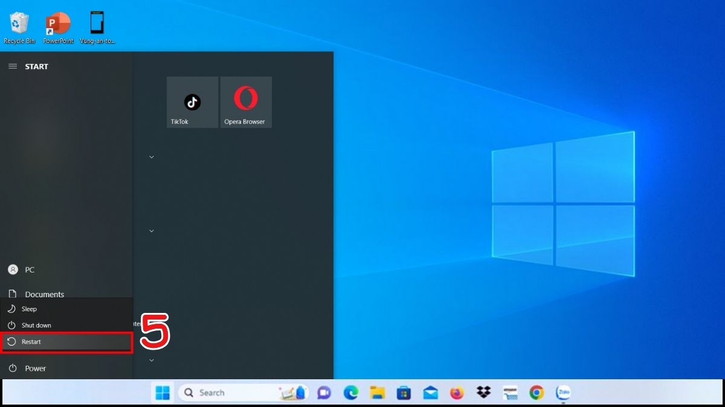Open Zalo from the taskbar
Screen dimensions: 725x407
(x=562, y=393)
